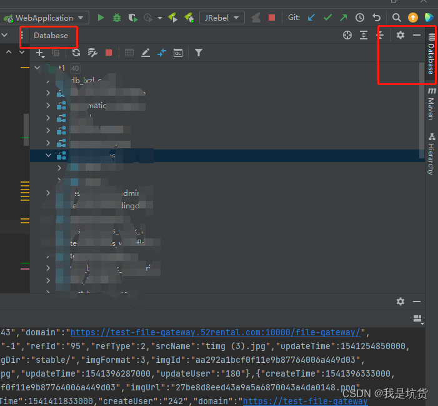This screenshot has width=438, height=406.
Task: Expand all nodes in the Database panel
Action: (364, 35)
